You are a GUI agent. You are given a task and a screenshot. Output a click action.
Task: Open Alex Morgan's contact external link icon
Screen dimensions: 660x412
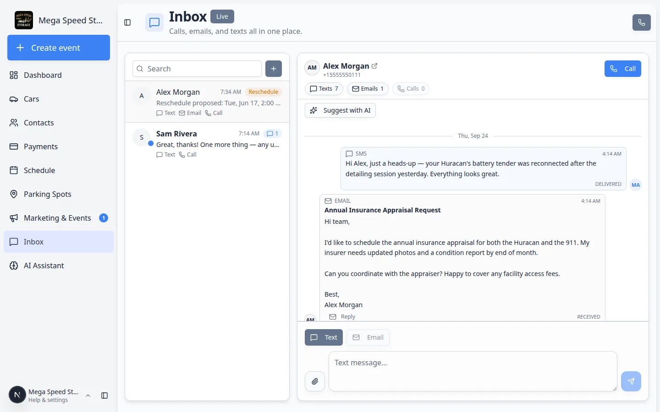374,66
